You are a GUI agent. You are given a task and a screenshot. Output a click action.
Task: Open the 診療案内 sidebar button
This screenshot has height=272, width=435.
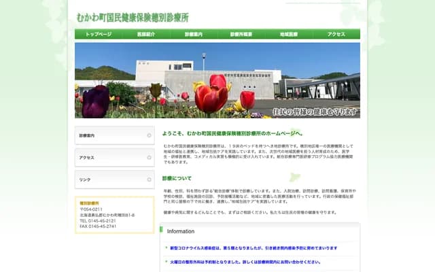pyautogui.click(x=115, y=135)
